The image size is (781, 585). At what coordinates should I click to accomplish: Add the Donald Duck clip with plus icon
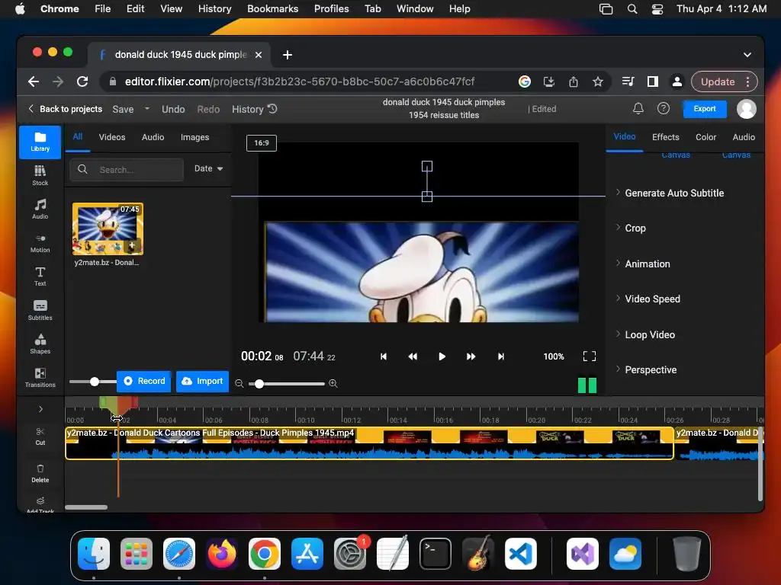[132, 245]
